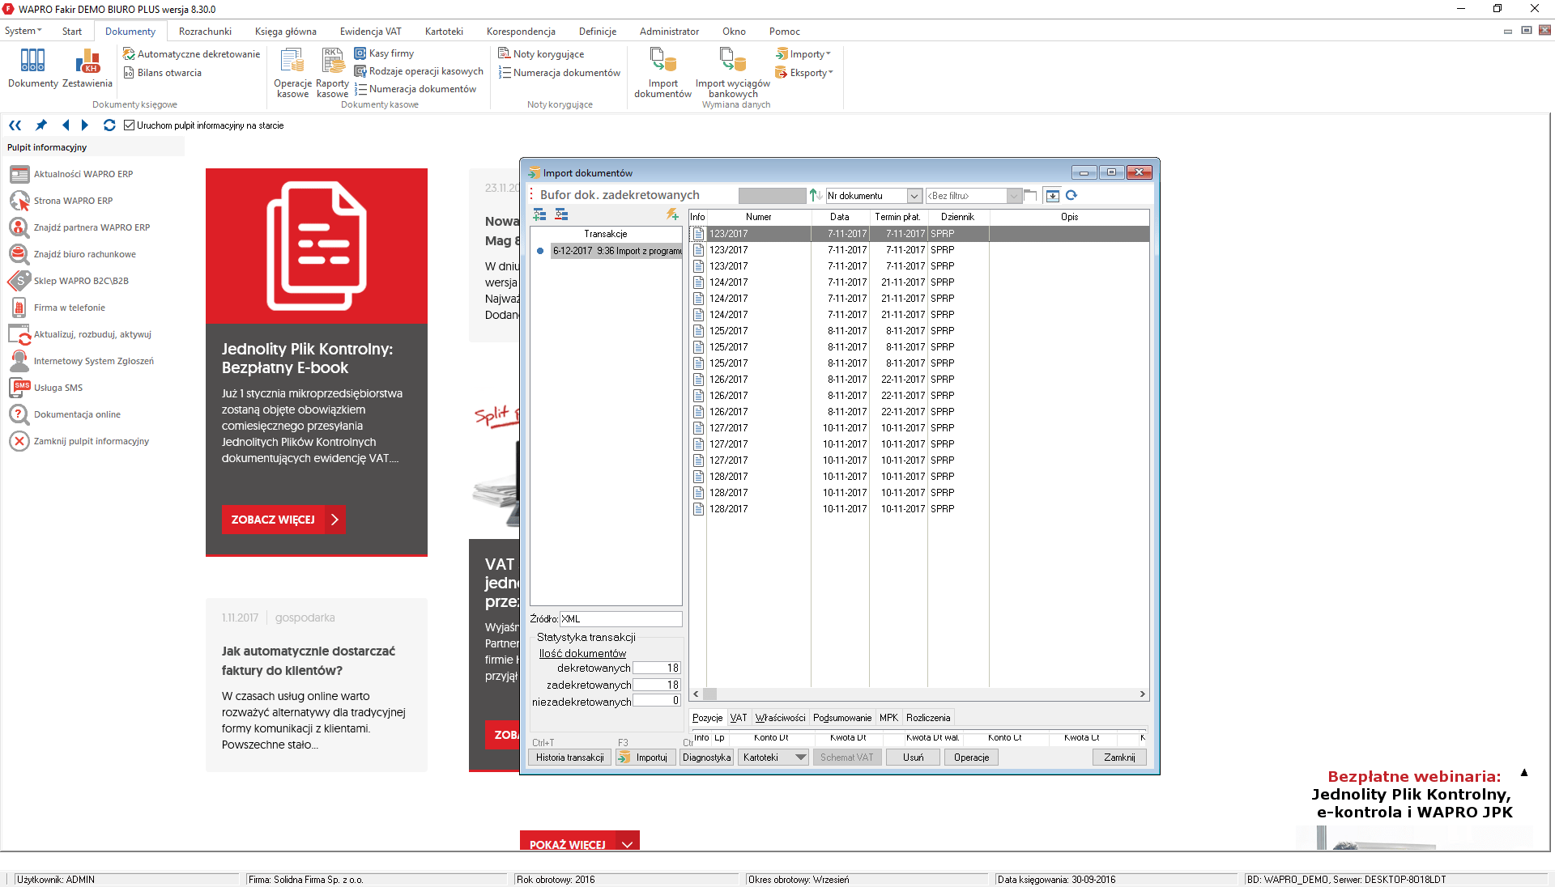Switch to Podsumowanie tab
This screenshot has height=887, width=1555.
[841, 718]
